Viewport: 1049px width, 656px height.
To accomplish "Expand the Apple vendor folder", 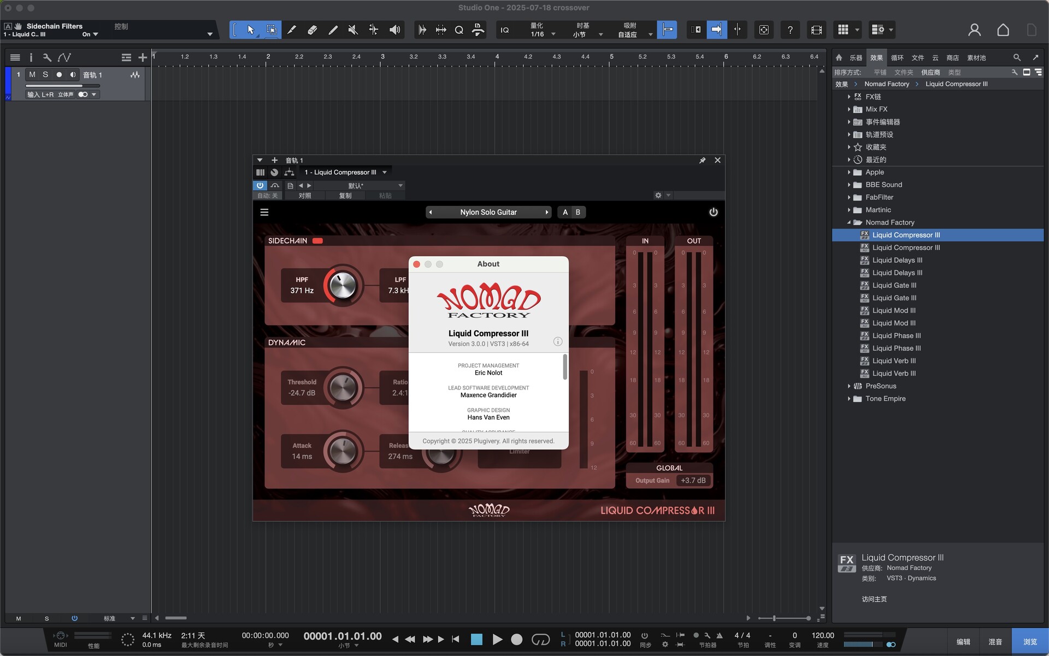I will point(848,172).
